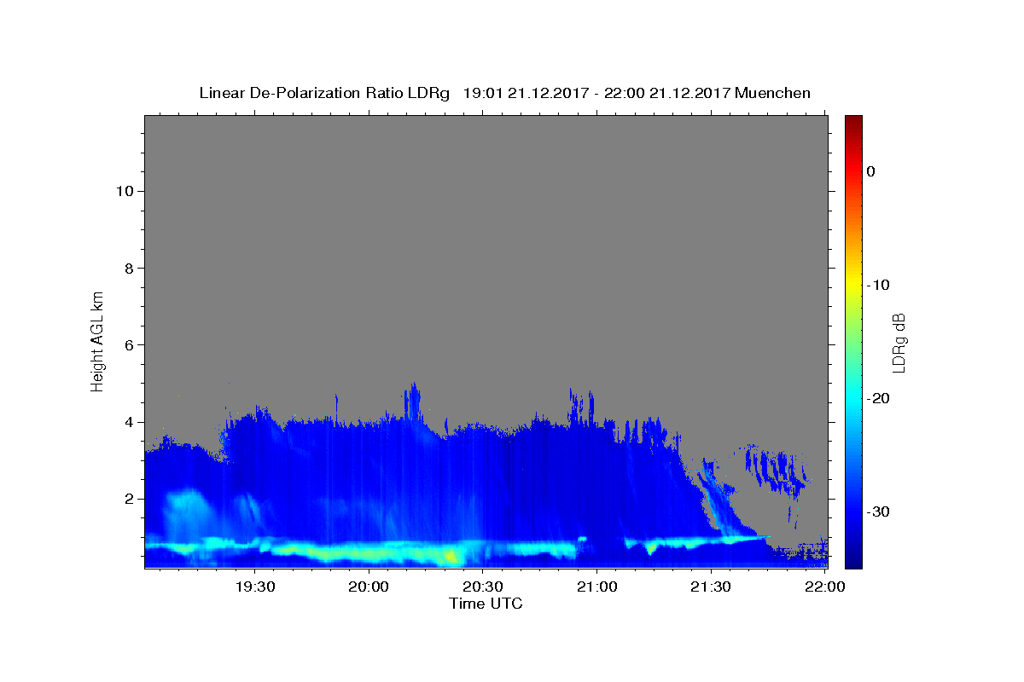Click the 'LDRg dB' colorbar label
This screenshot has height=682, width=1024.
click(899, 343)
